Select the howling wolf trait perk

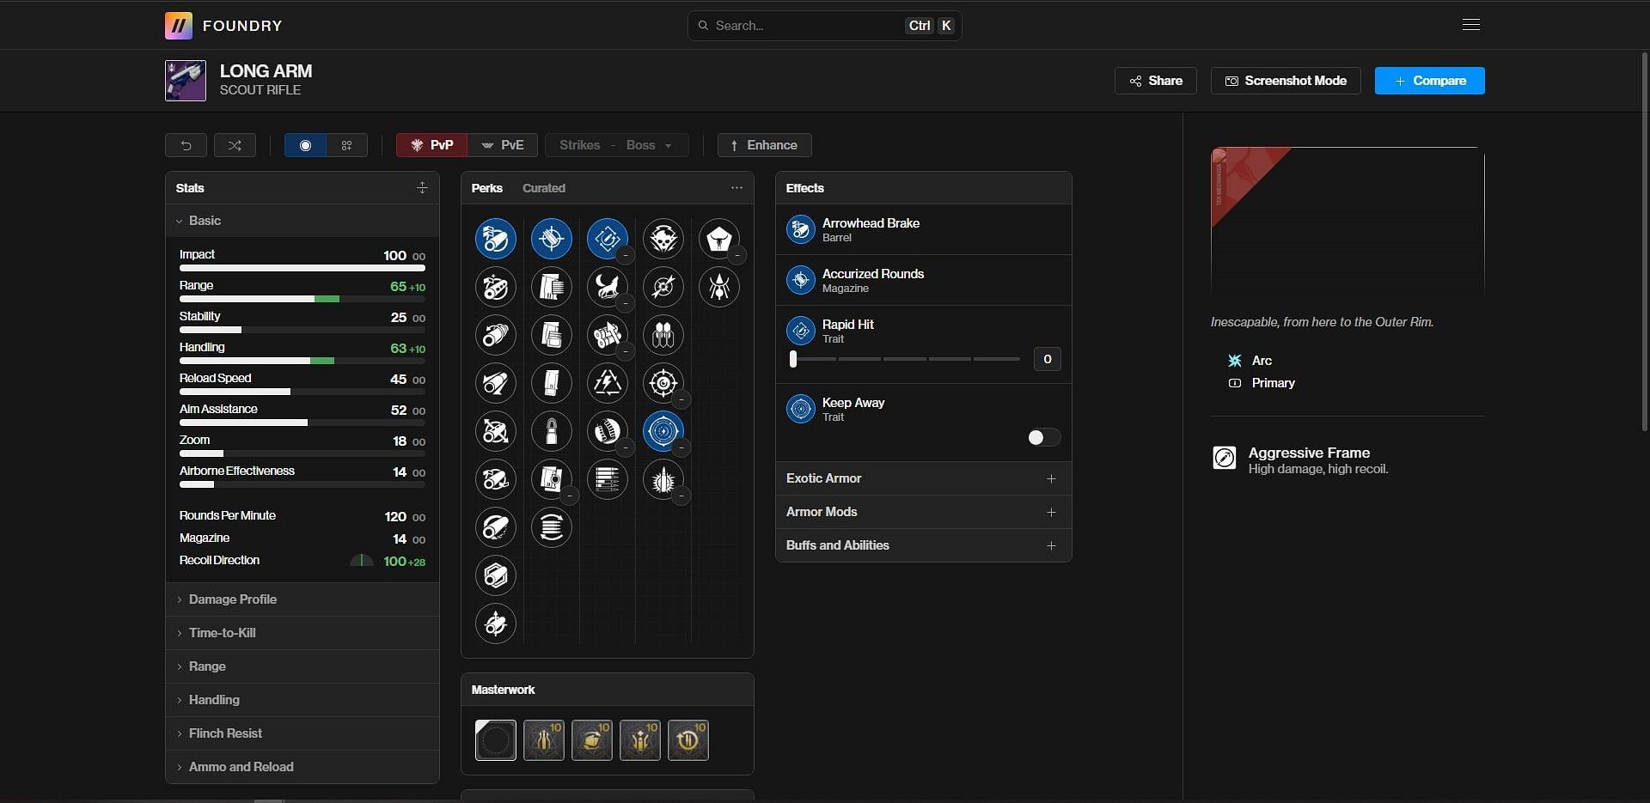(608, 287)
